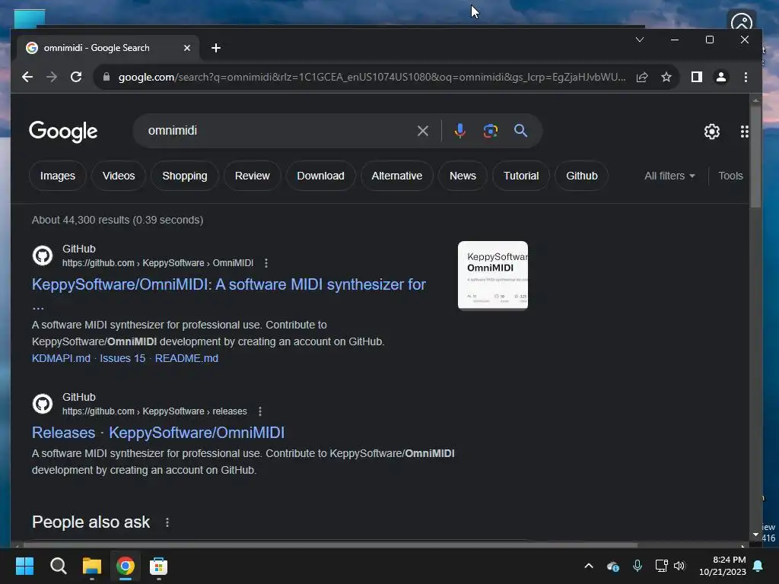Open more options for first GitHub result

pos(266,262)
